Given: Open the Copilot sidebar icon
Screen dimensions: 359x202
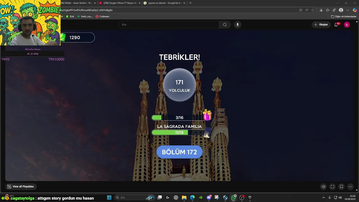Looking at the screenshot, I should [355, 10].
